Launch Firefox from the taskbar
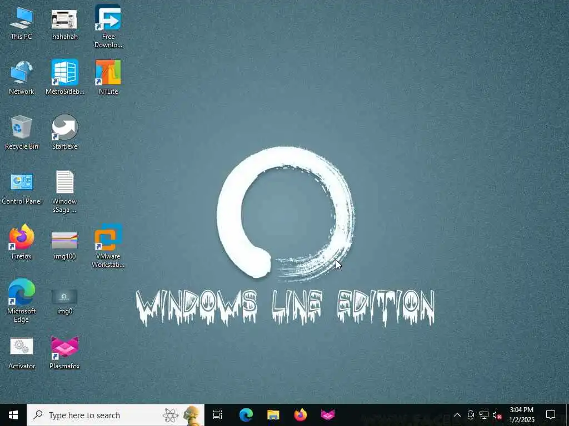 (x=301, y=415)
